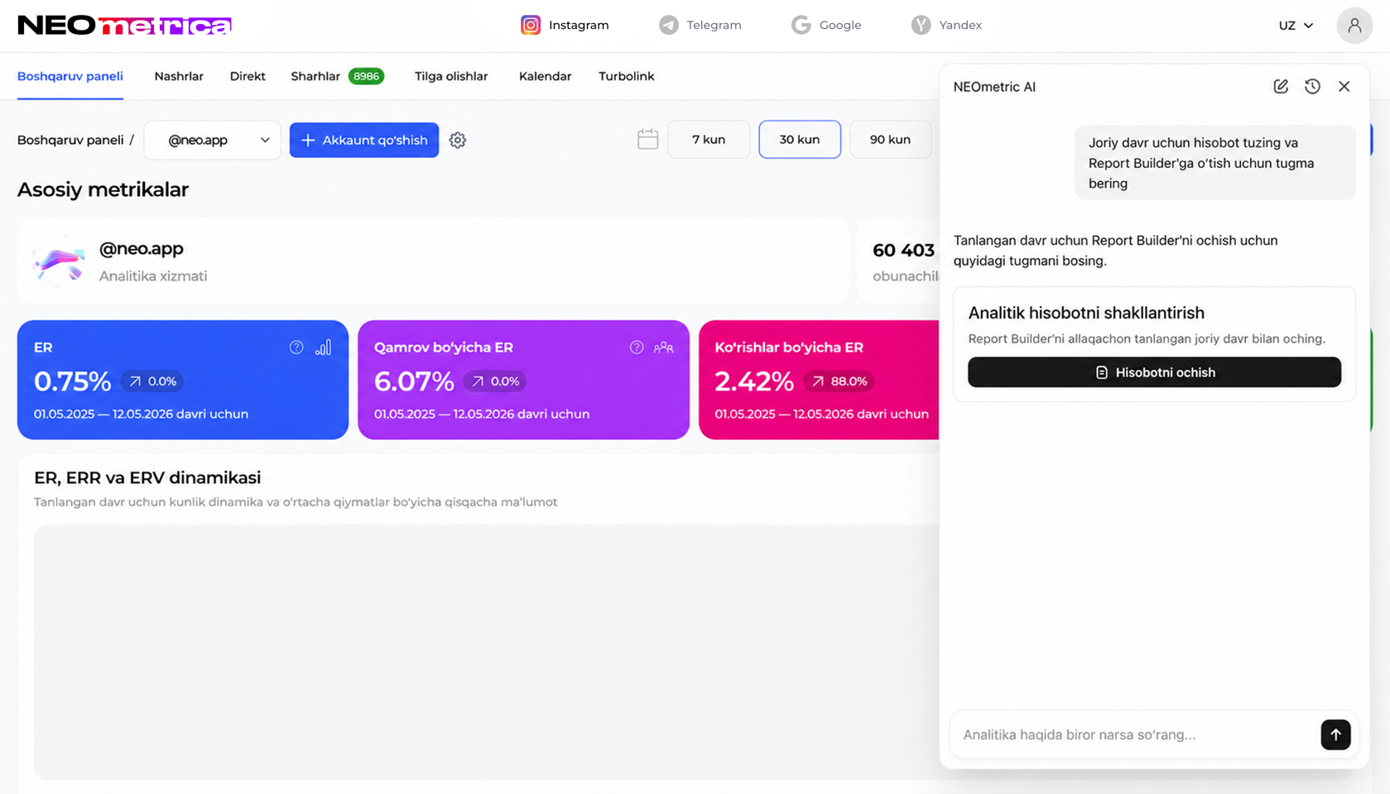
Task: Click the Boshqaruv paneli breadcrumb
Action: click(x=70, y=140)
